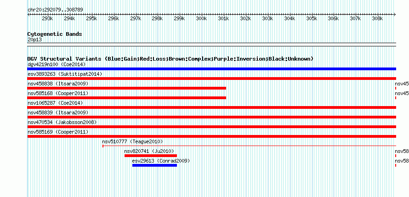The image size is (409, 197).
Task: Click the red loss bar under nsv585169
Action: coord(212,136)
